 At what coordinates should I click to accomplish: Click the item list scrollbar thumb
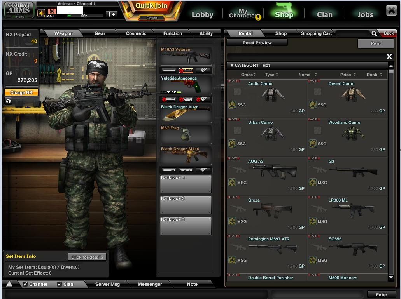point(391,71)
